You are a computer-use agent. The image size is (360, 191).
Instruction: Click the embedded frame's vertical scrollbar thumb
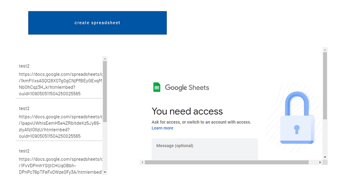(325, 86)
